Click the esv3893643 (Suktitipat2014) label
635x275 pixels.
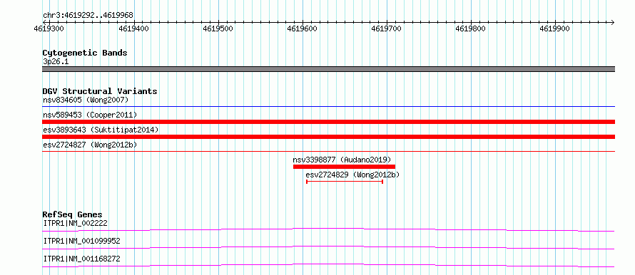(x=101, y=130)
